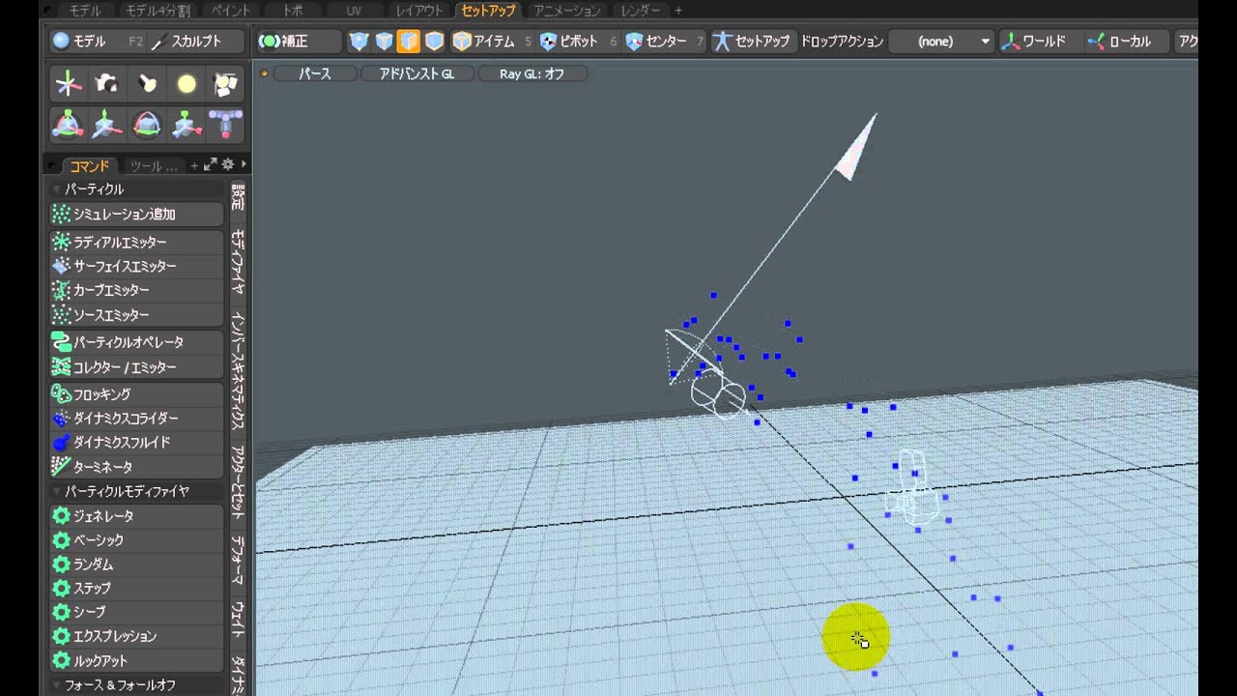This screenshot has width=1237, height=696.
Task: Add ターミネータ (Terminator)
Action: point(136,467)
